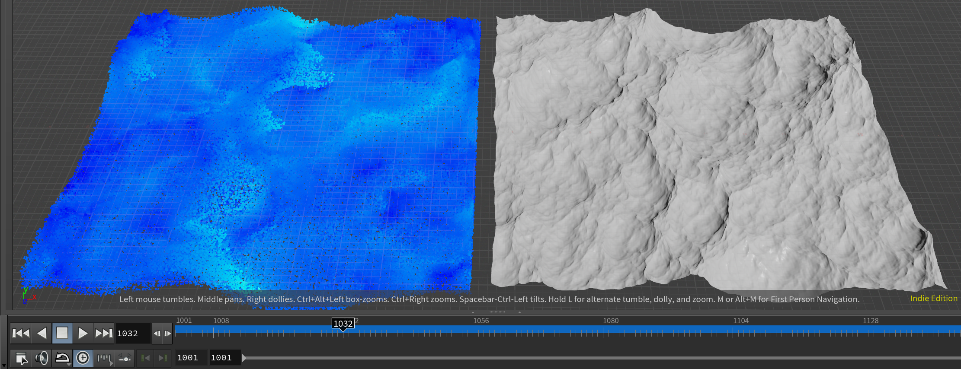This screenshot has height=369, width=961.
Task: Step forward one frame
Action: (x=167, y=334)
